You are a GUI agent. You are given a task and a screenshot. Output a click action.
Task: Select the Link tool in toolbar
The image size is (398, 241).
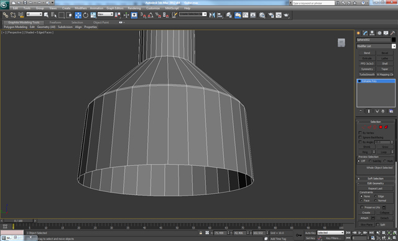tap(6, 15)
